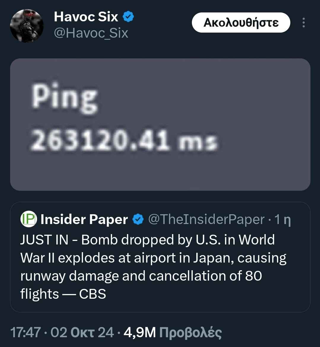Open Havoc Six profile avatar
The height and width of the screenshot is (347, 320).
27,26
